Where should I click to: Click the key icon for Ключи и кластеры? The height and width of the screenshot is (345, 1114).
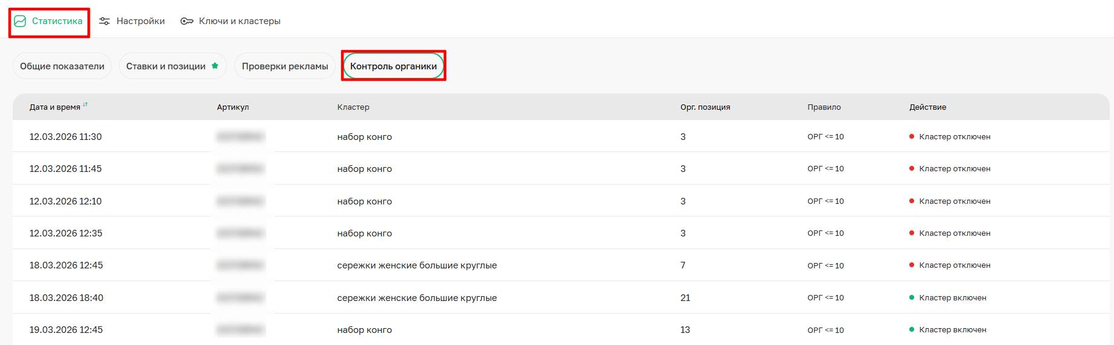[x=187, y=21]
